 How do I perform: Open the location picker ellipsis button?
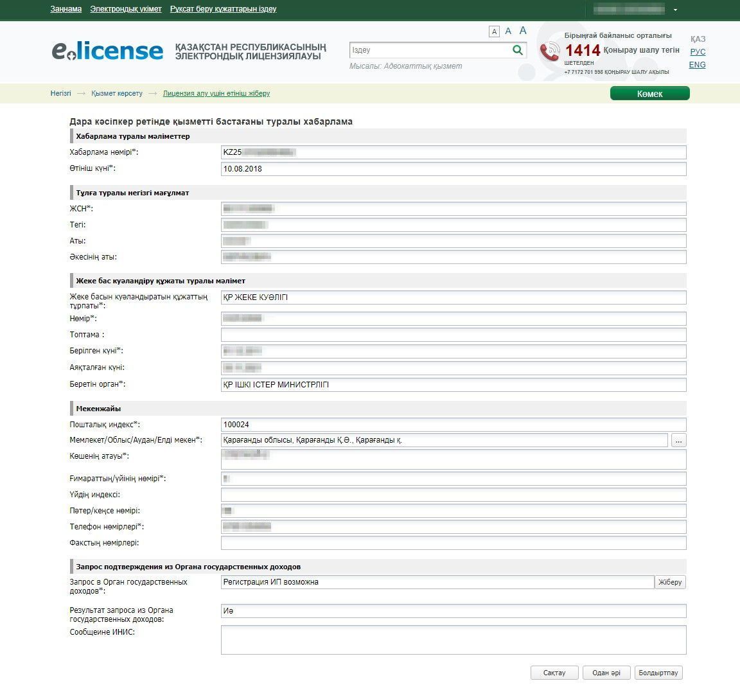(x=678, y=440)
